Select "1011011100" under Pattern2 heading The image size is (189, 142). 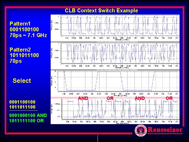24,55
